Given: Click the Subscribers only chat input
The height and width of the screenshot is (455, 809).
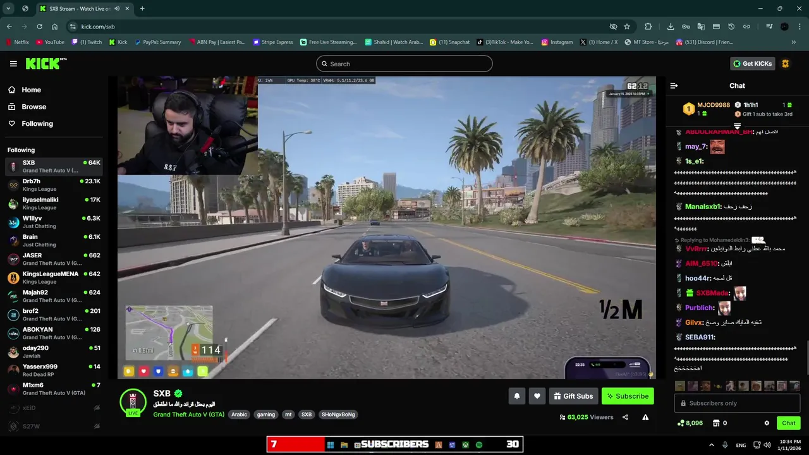Looking at the screenshot, I should click(x=737, y=403).
